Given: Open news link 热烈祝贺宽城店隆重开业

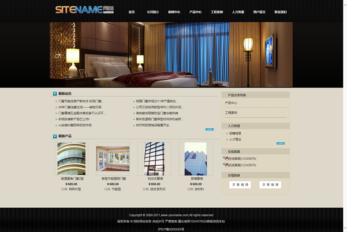Looking at the screenshot, I should (152, 125).
